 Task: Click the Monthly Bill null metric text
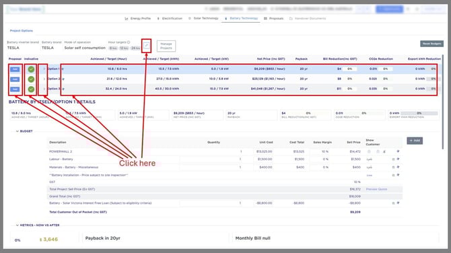(253, 238)
